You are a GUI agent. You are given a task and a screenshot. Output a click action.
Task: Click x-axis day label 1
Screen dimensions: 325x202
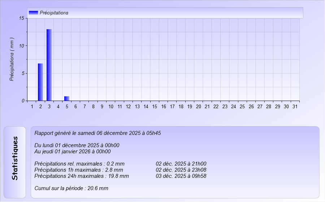(32, 107)
